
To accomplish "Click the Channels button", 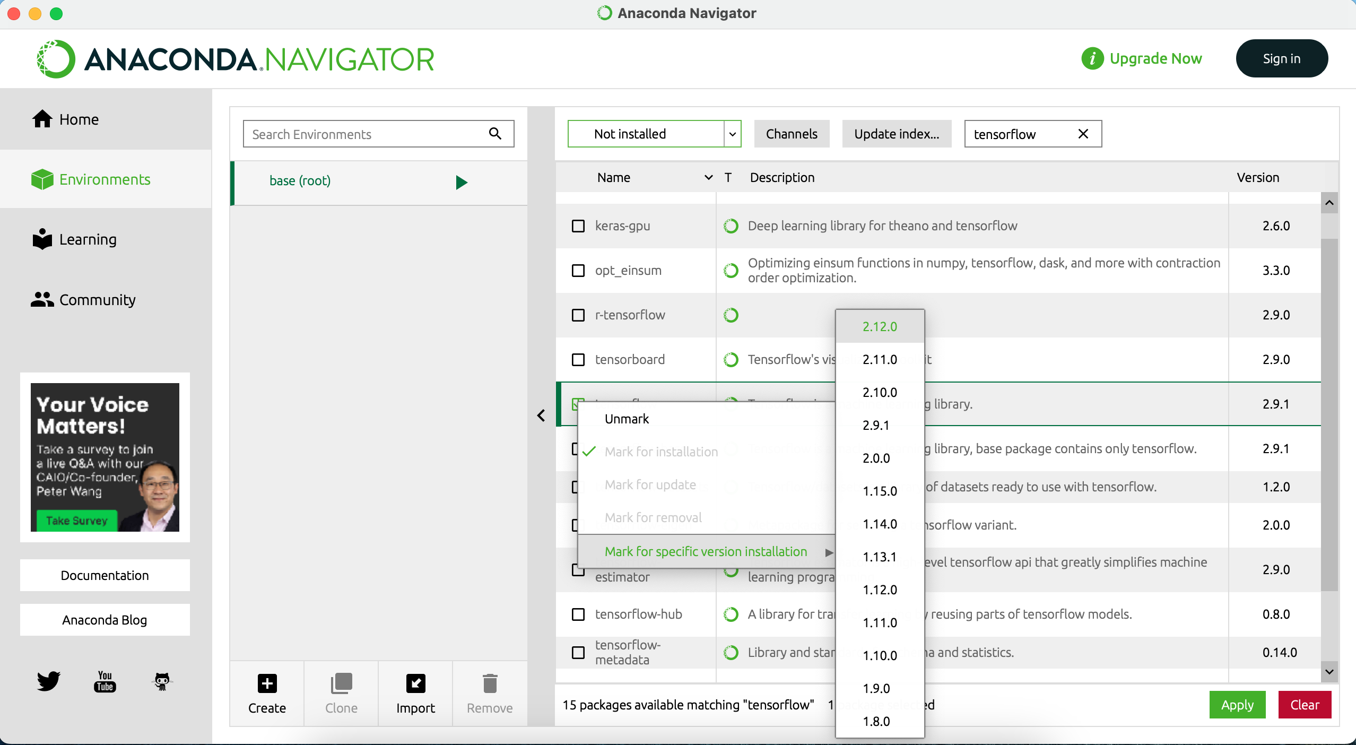I will pyautogui.click(x=792, y=134).
